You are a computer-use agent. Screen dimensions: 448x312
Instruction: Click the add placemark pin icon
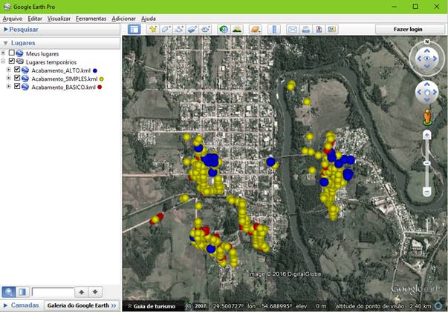tap(153, 30)
